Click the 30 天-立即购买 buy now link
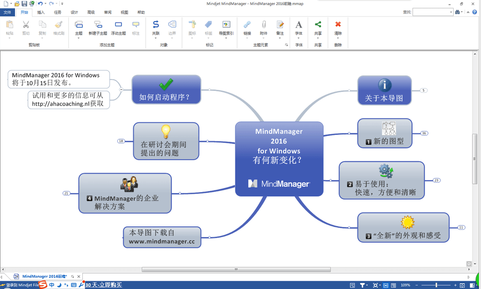Screen dimensions: 481x289 104,285
